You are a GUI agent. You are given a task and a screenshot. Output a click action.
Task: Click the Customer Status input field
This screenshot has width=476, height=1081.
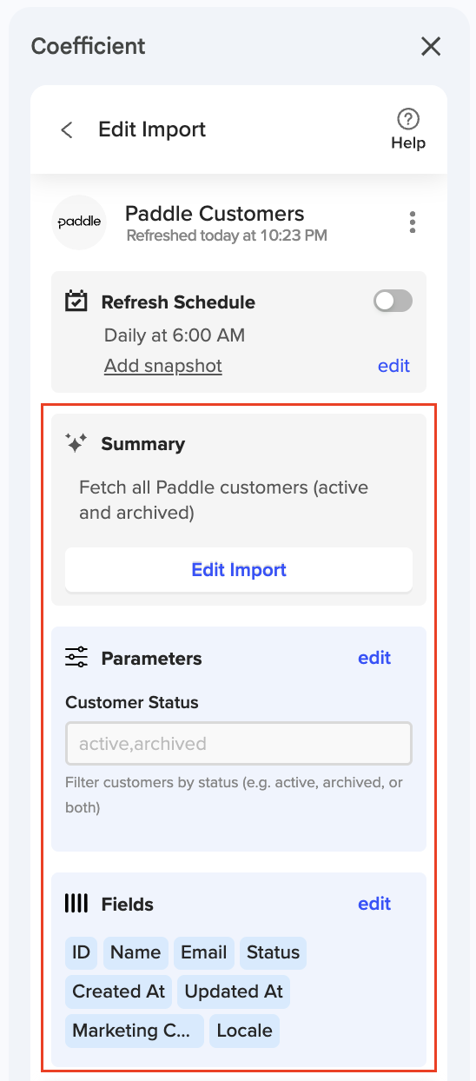[239, 744]
